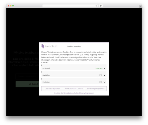Choose Nur funktionale Cookies button
The width and height of the screenshot is (148, 125).
point(74,89)
